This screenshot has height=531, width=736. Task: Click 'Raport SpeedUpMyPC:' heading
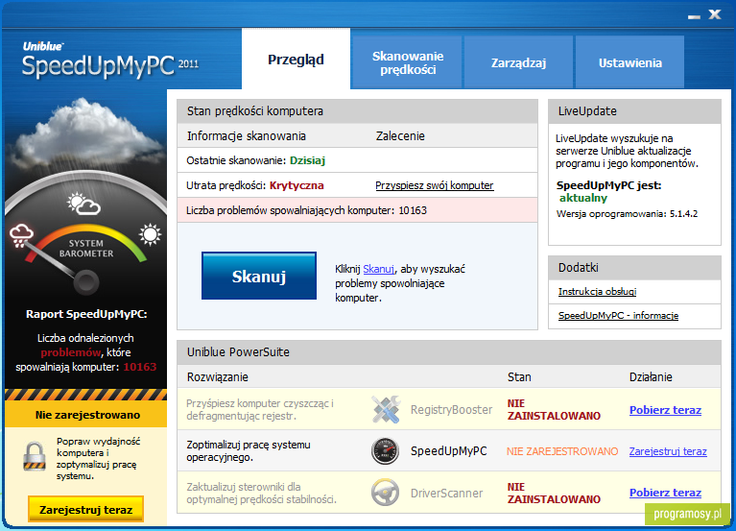pyautogui.click(x=86, y=314)
